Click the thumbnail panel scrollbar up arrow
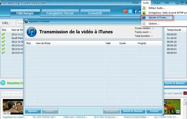187x119 pixels. 185,100
